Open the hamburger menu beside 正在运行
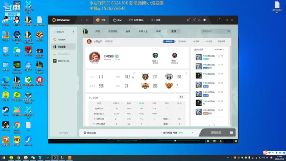Screen dimensions: 286x161 (x=231, y=133)
